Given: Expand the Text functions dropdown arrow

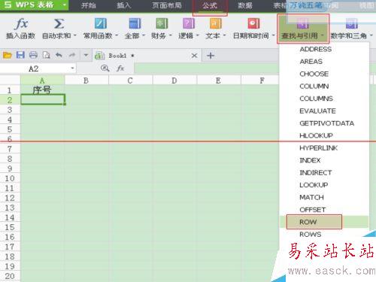Looking at the screenshot, I should point(224,35).
